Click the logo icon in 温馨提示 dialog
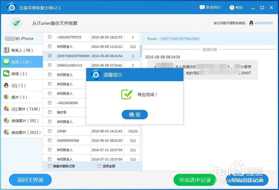Screen dimensions: 279x190 coord(96,75)
